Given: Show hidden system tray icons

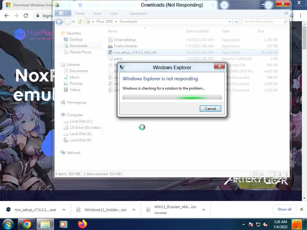Looking at the screenshot, I should (243, 224).
